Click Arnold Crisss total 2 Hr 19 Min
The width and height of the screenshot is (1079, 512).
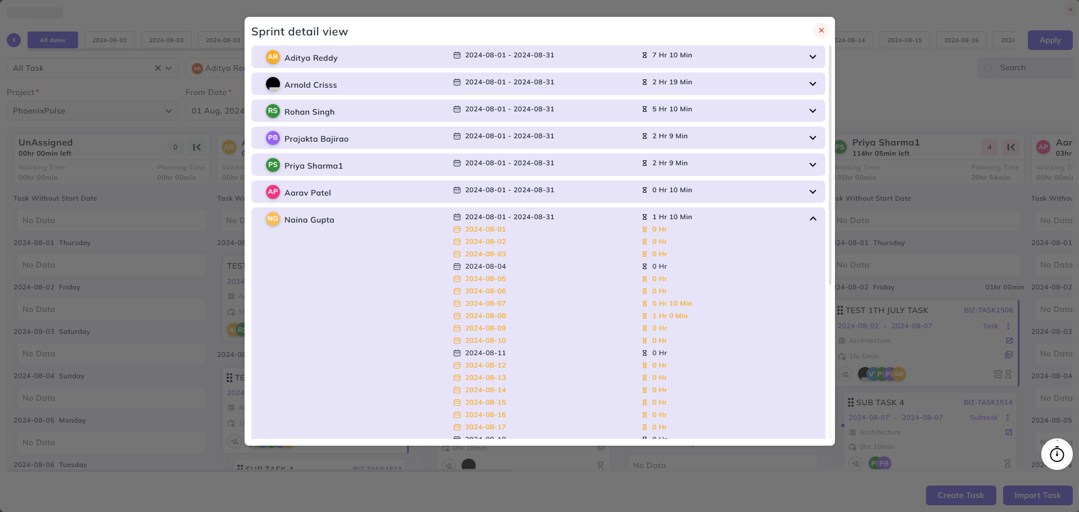[672, 82]
